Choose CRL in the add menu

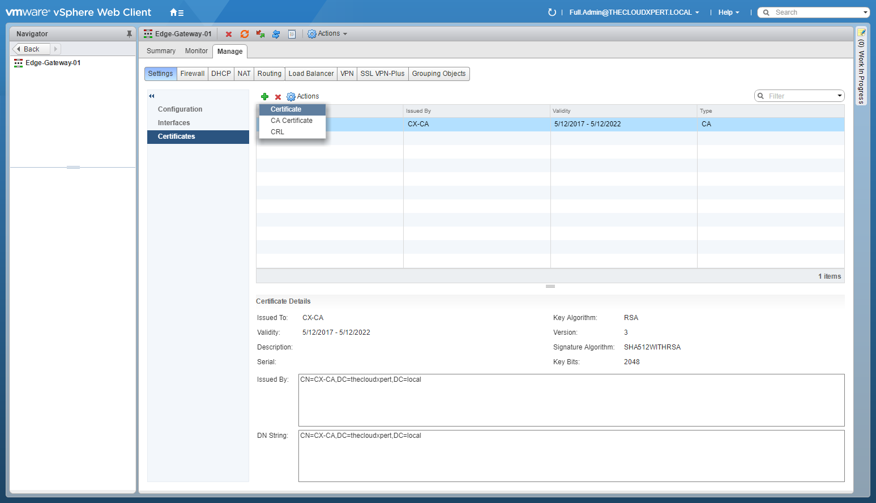point(277,132)
